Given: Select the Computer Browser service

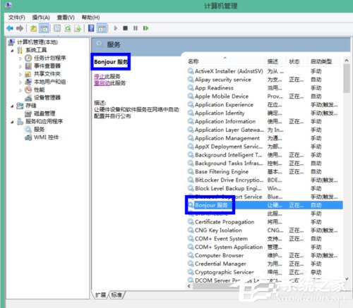Looking at the screenshot, I should 219,256.
